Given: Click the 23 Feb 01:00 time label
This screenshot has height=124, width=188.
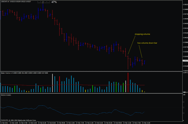Looking at the screenshot, I should 99,123.
